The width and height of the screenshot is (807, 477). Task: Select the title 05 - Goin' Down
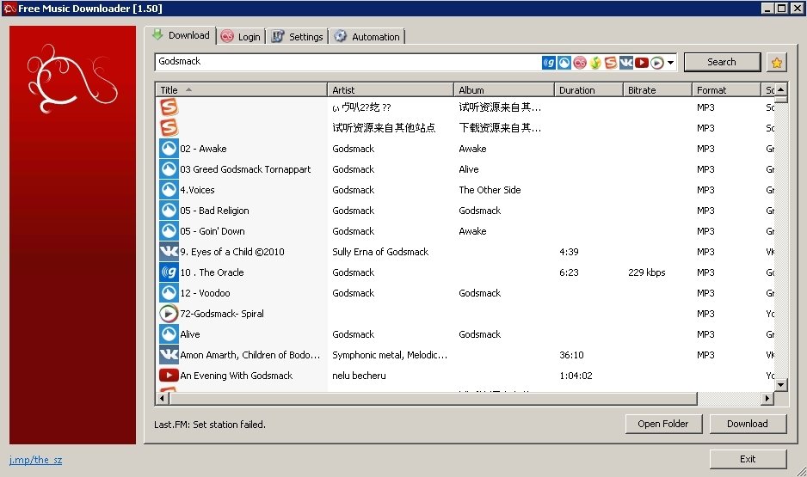(213, 231)
